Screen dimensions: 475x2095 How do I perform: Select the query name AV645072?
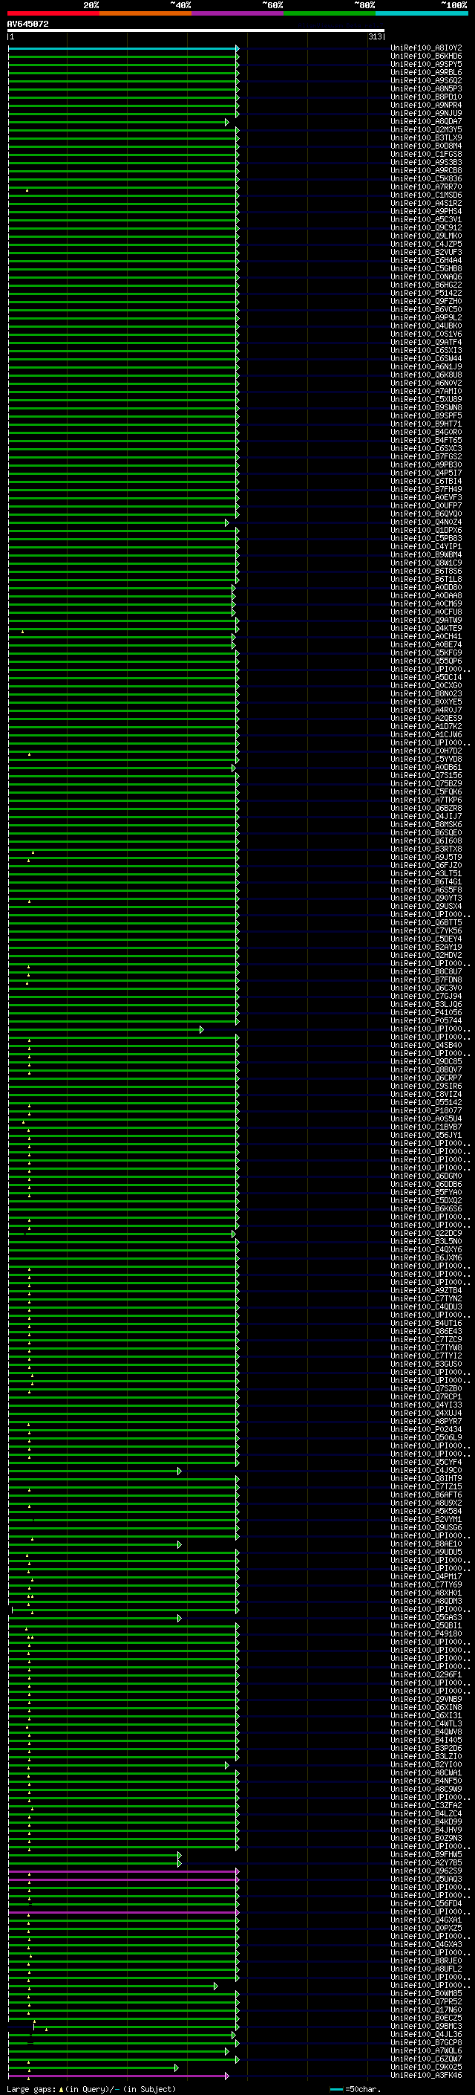point(28,25)
